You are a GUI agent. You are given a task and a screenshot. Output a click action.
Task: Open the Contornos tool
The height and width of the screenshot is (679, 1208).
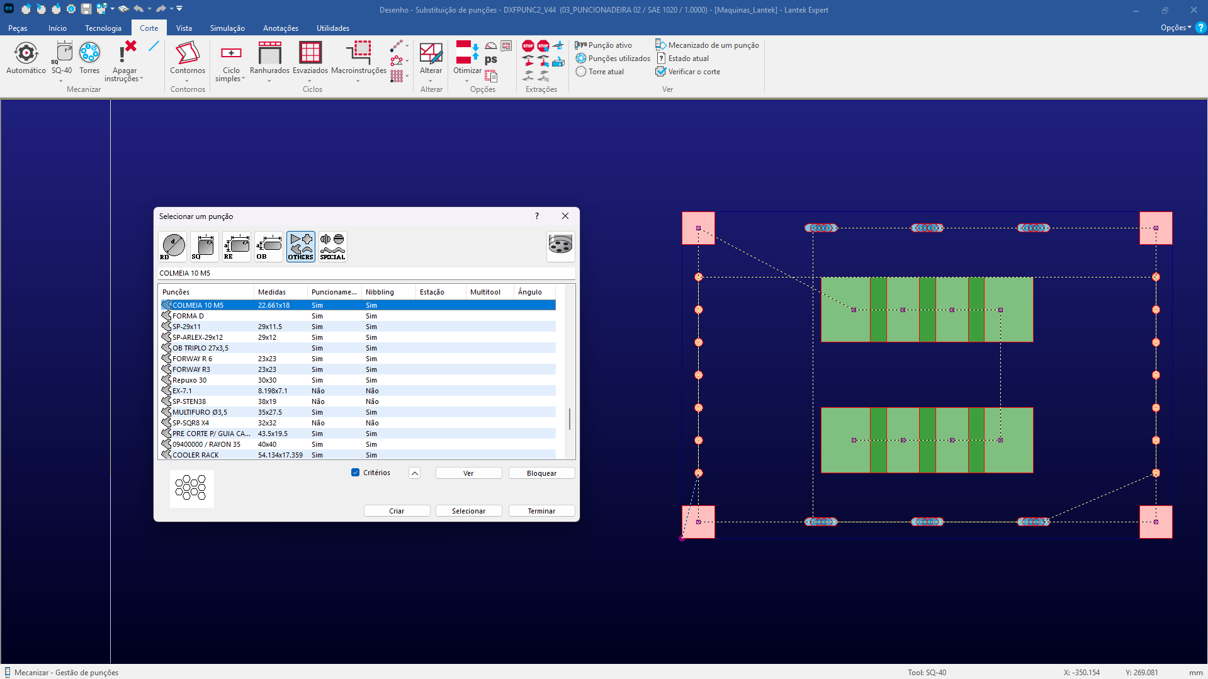click(x=188, y=59)
